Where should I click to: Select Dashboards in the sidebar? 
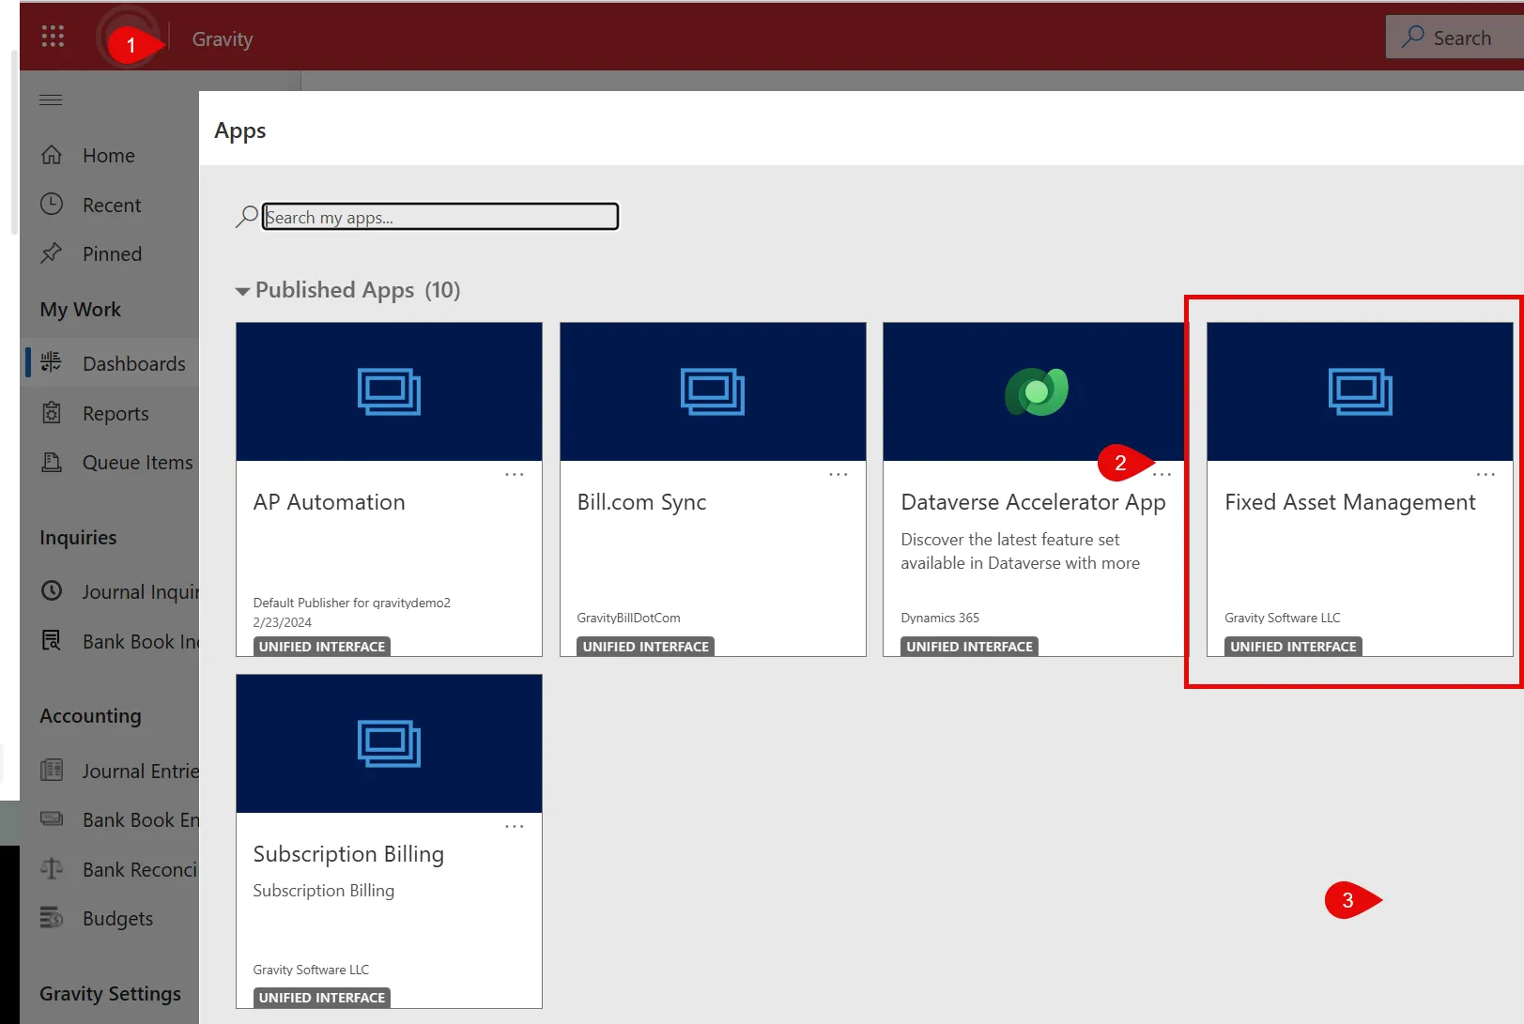click(x=134, y=363)
